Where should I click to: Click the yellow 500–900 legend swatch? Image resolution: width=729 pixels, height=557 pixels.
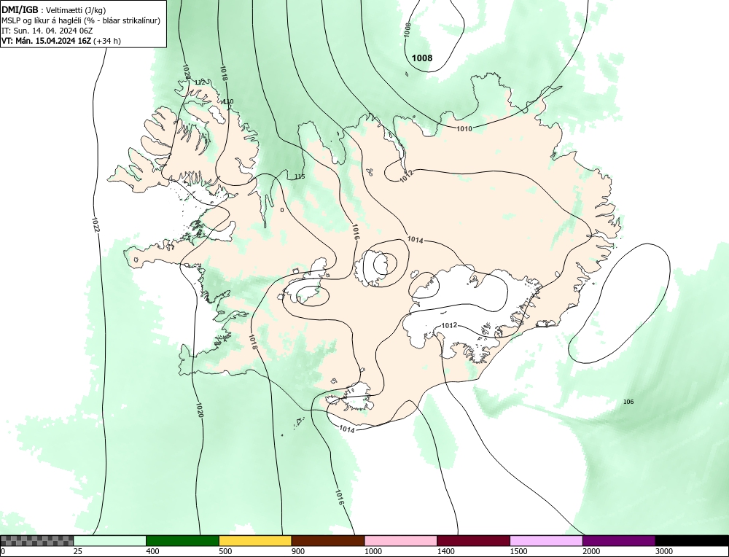(x=255, y=540)
